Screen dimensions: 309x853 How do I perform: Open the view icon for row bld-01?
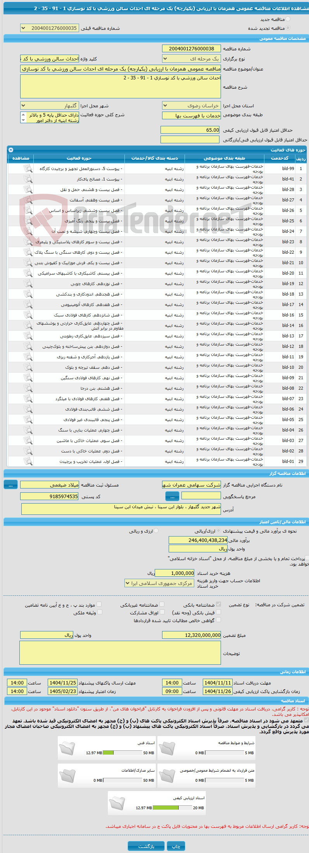[x=28, y=461]
